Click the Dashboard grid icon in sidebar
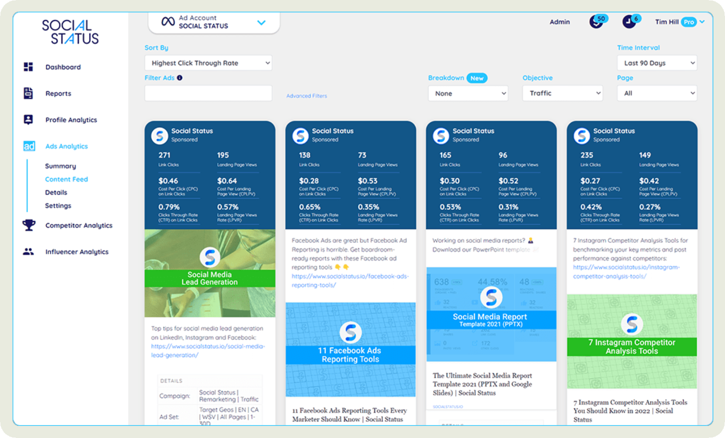Viewport: 725px width, 438px height. tap(28, 67)
